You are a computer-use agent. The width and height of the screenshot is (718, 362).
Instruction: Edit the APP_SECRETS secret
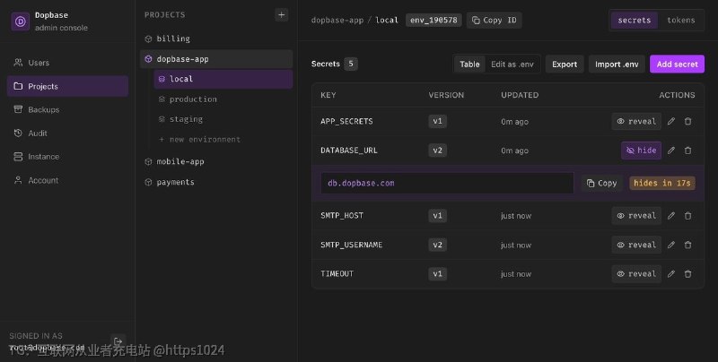671,121
